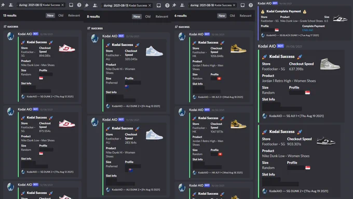Clear the 2021-08-12 Kodai Success search

click(x=63, y=5)
